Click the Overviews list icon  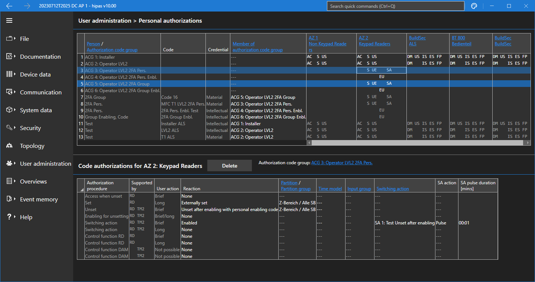coord(9,181)
